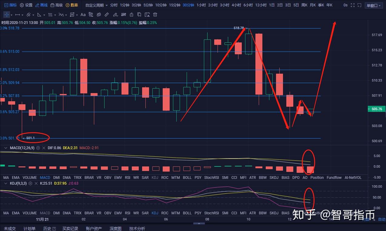386x231 pixels.
Task: Switch to the 4小时 timeframe
Action: point(236,5)
